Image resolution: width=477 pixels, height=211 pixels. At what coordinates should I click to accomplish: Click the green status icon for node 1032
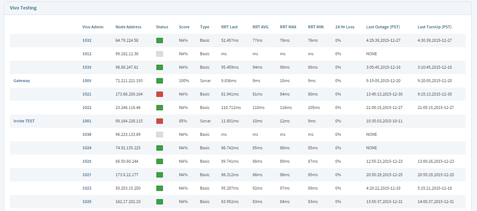point(160,40)
